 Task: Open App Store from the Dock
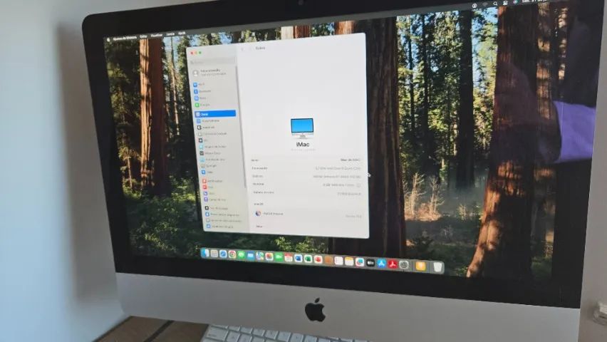tap(382, 264)
